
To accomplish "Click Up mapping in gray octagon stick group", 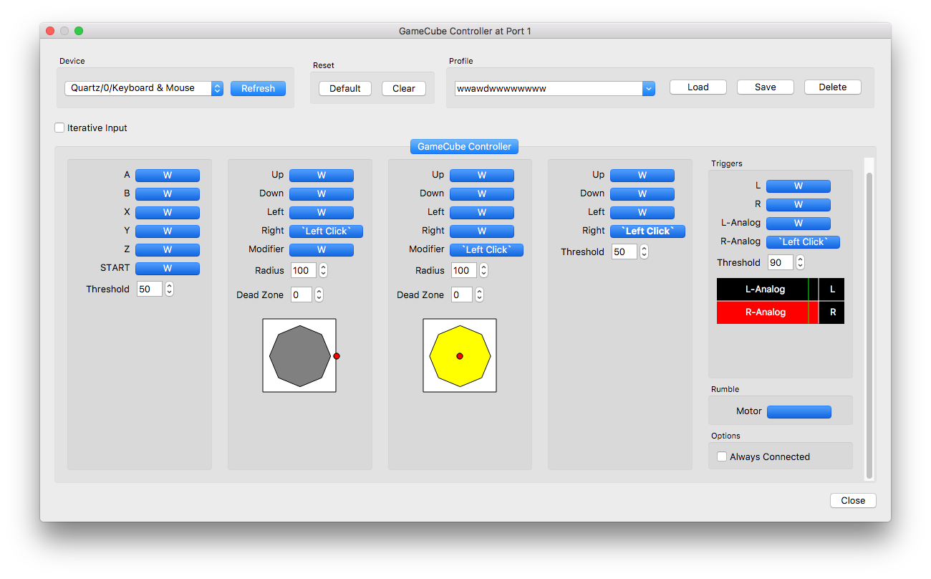I will (322, 175).
